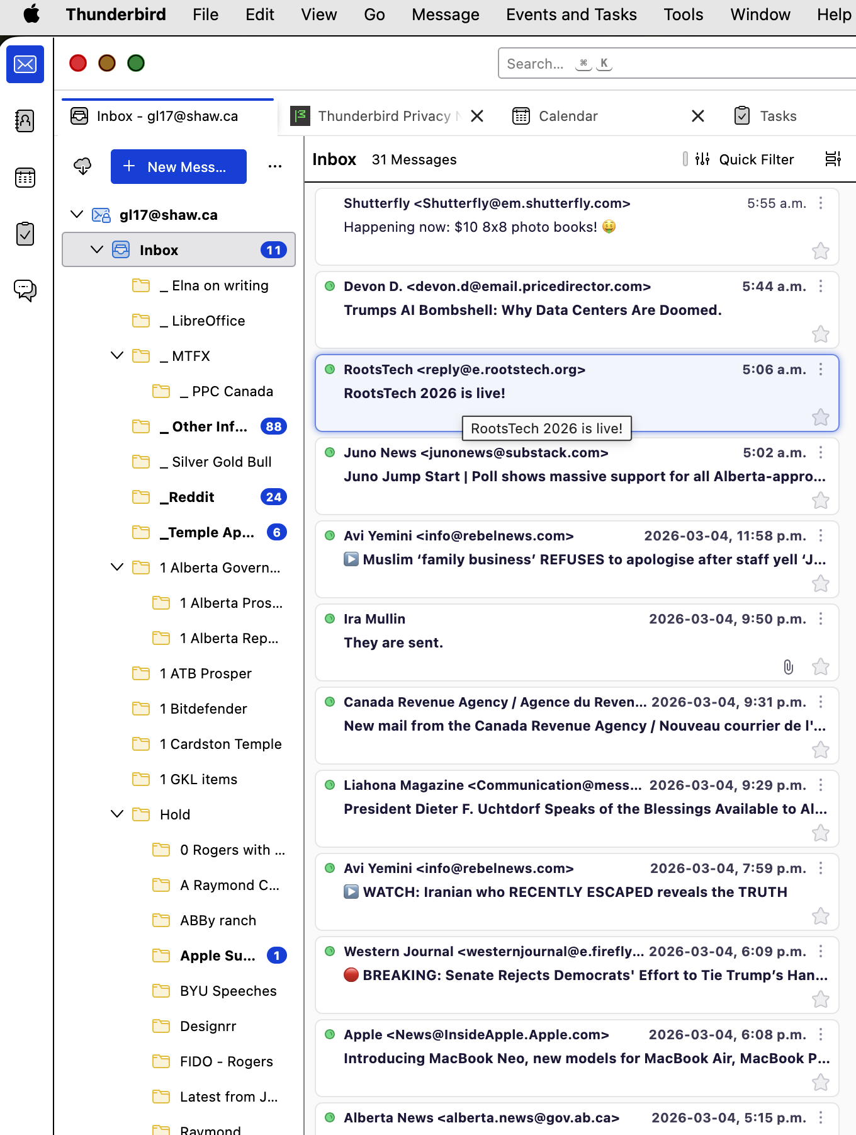Select the _Temple Ap... folder

pyautogui.click(x=179, y=532)
